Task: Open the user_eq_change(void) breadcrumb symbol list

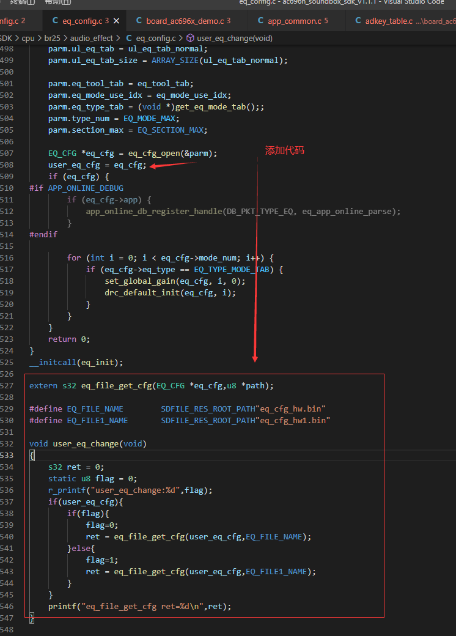Action: point(235,38)
